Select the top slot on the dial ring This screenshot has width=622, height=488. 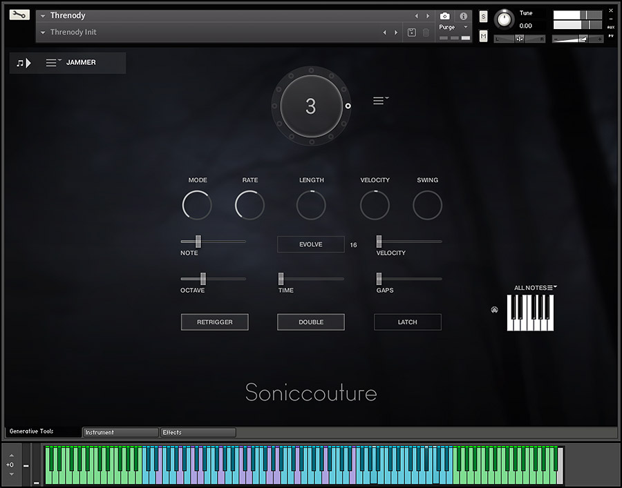(312, 70)
